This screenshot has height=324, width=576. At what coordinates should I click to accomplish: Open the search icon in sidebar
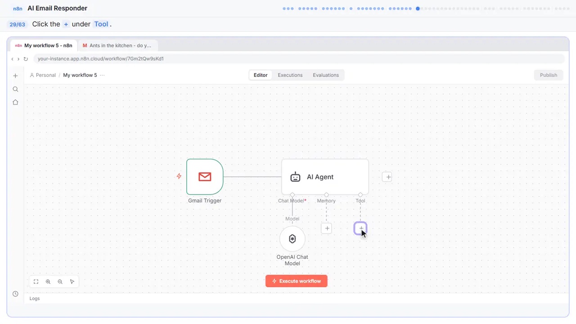[x=15, y=89]
